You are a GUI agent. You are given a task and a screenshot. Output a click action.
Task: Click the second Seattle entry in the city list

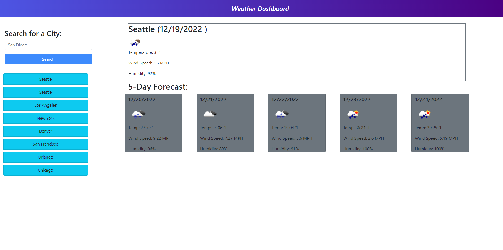pyautogui.click(x=45, y=92)
